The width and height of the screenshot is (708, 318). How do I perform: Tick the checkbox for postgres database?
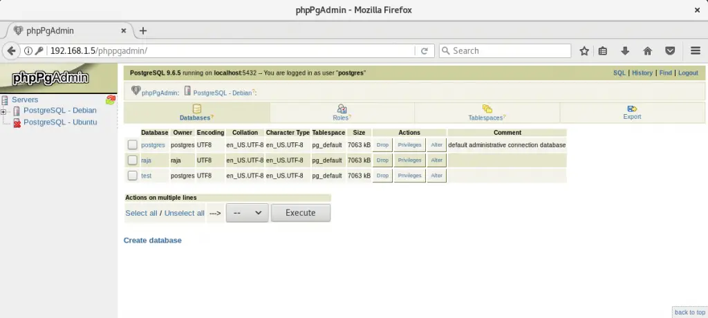[x=132, y=145]
